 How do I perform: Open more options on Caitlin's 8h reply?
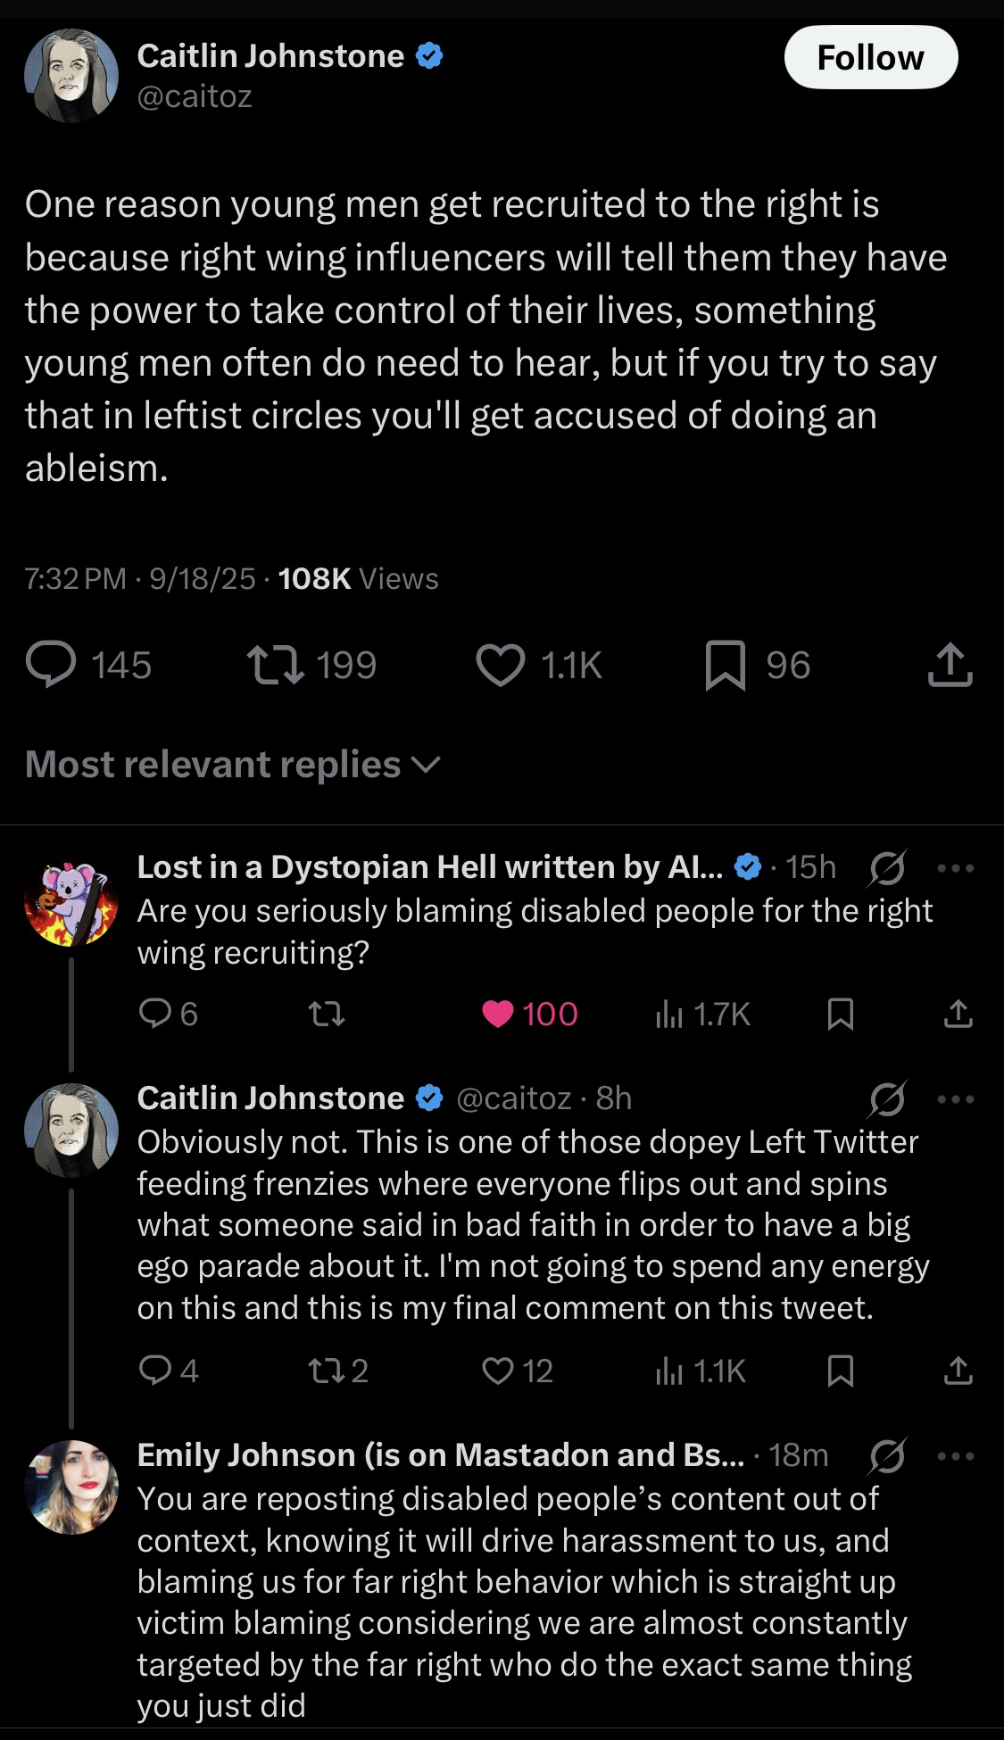tap(956, 1098)
